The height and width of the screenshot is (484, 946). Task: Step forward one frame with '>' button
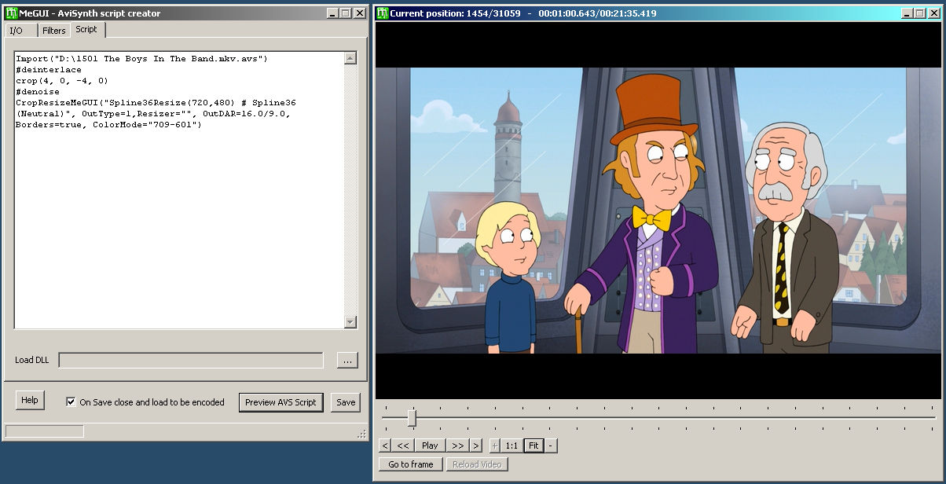475,445
